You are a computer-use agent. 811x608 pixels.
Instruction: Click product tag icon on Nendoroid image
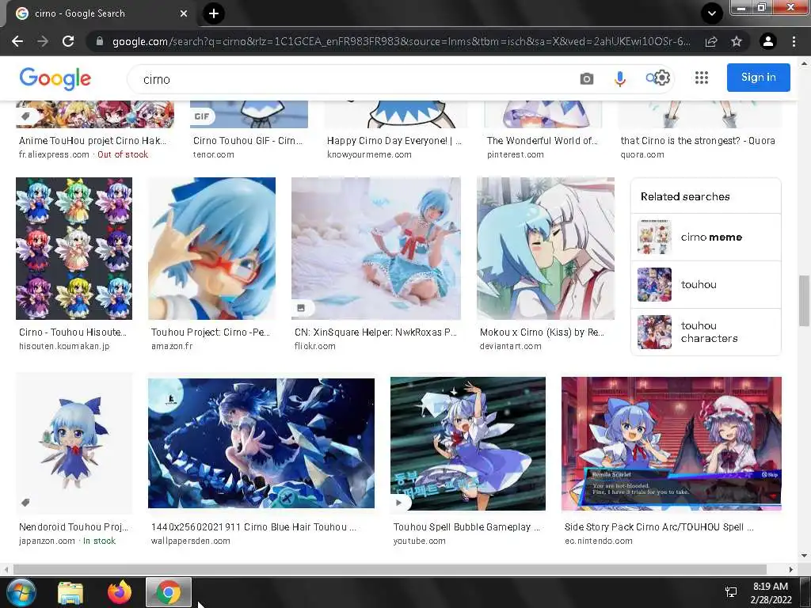pyautogui.click(x=25, y=502)
